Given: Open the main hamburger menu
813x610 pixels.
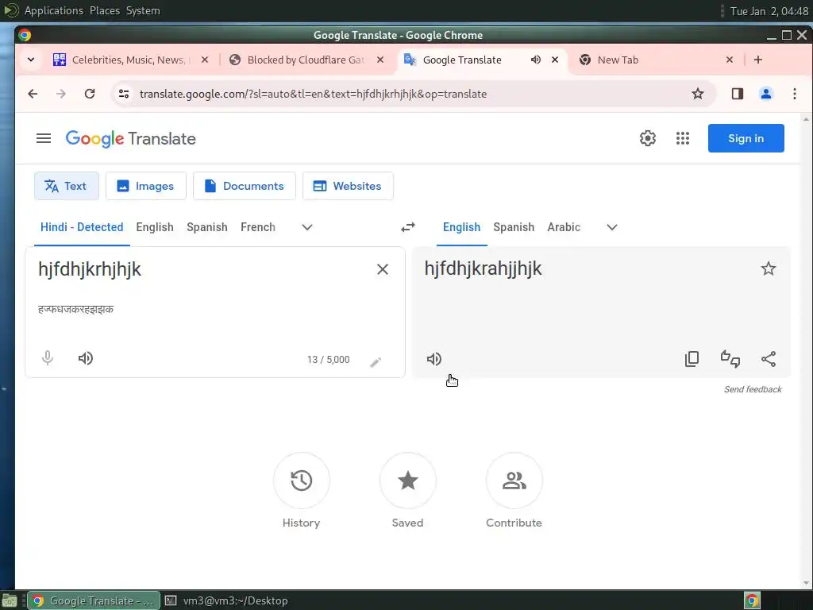Looking at the screenshot, I should tap(44, 138).
